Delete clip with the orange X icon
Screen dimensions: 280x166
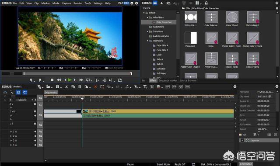click(95, 86)
